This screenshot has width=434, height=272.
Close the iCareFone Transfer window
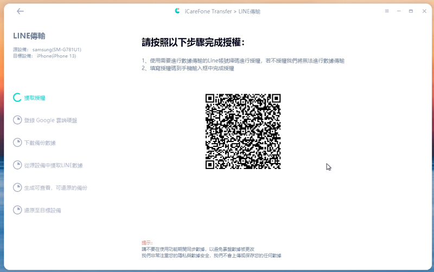coord(423,11)
